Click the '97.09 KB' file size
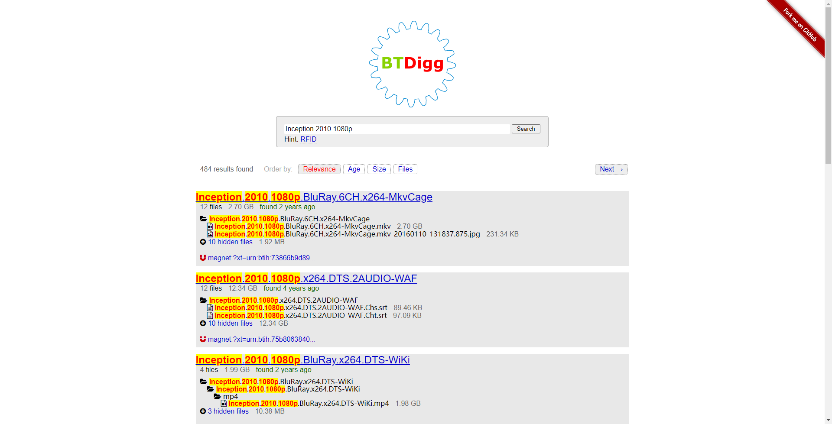 [x=407, y=315]
